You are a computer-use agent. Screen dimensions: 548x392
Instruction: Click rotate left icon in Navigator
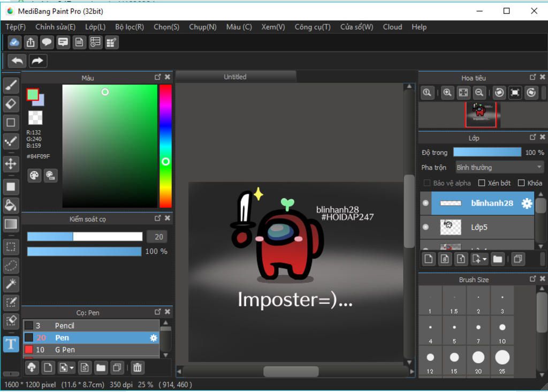[x=499, y=93]
